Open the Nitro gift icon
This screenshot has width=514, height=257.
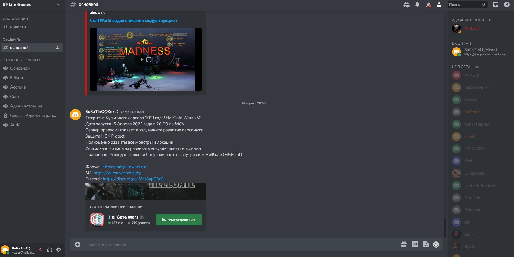point(404,244)
